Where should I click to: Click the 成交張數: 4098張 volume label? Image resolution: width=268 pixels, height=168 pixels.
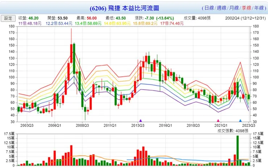tap(233, 131)
